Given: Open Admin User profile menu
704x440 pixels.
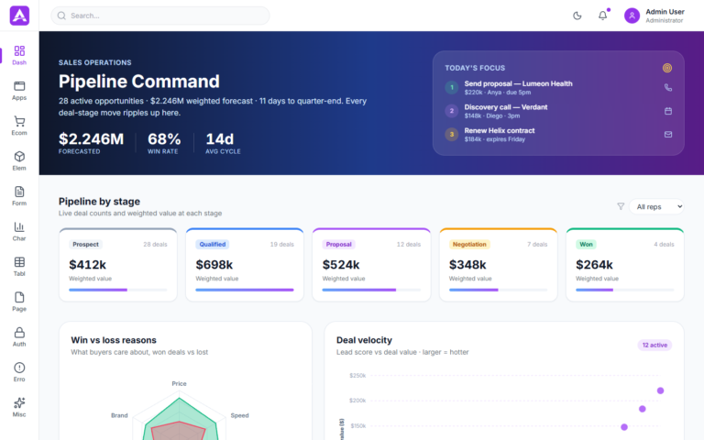Looking at the screenshot, I should [x=654, y=16].
